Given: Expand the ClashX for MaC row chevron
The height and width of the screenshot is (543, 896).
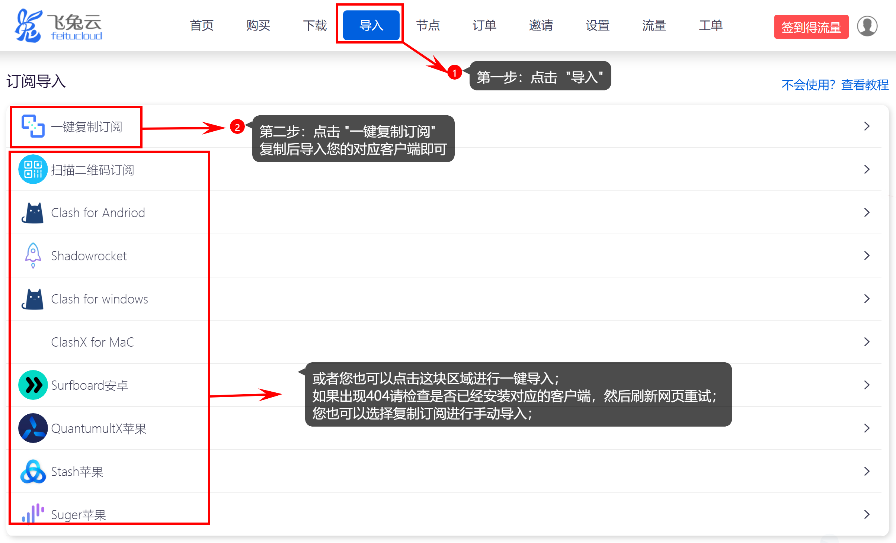Looking at the screenshot, I should [x=867, y=342].
